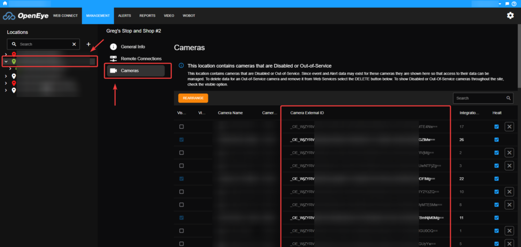Image resolution: width=521 pixels, height=247 pixels.
Task: Toggle visible checkbox for integration 17 row
Action: [181, 127]
